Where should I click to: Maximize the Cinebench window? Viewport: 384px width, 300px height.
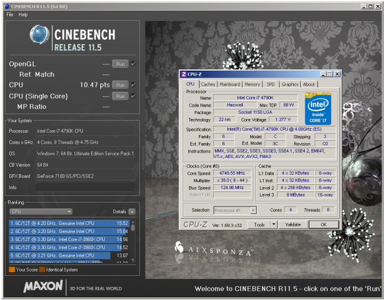tap(370, 7)
